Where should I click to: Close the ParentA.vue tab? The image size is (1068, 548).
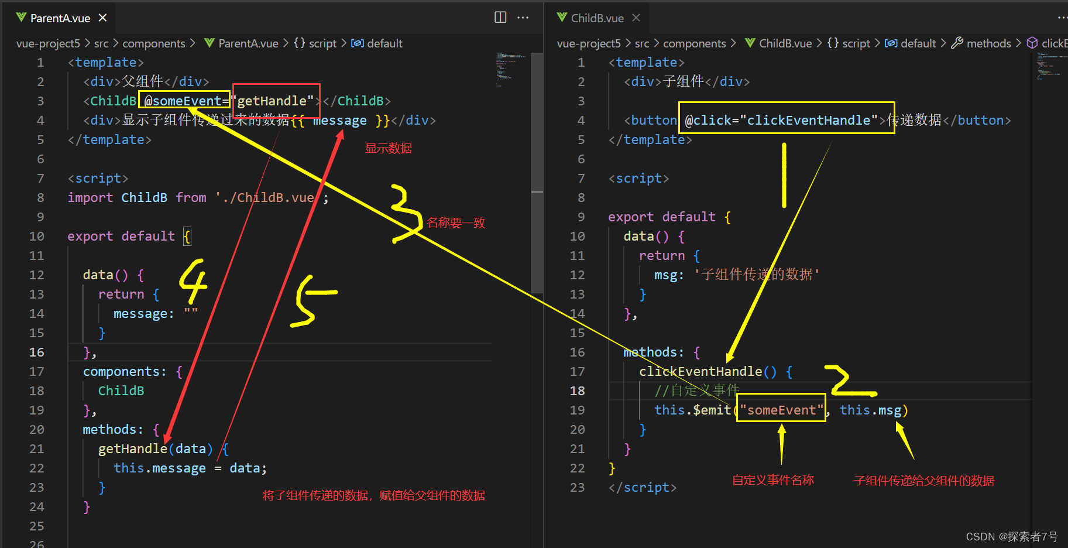point(103,18)
